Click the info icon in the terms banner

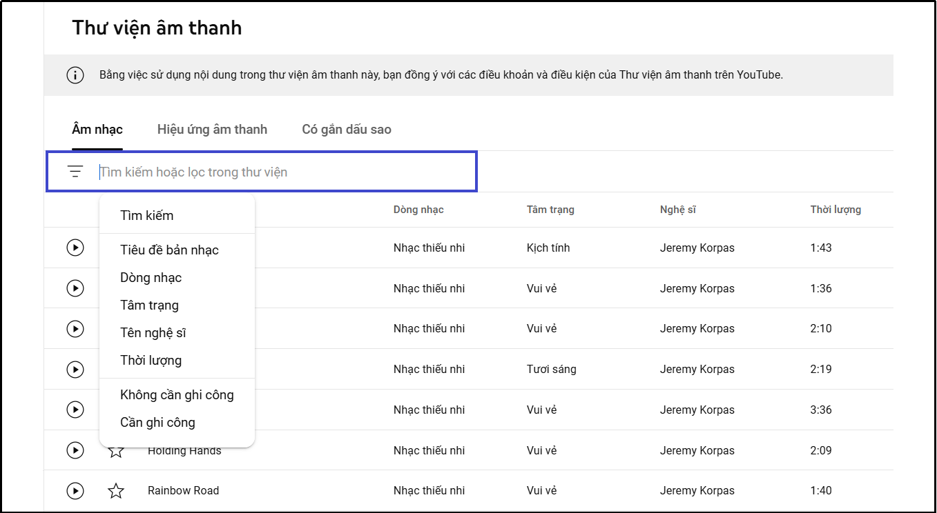(x=75, y=75)
